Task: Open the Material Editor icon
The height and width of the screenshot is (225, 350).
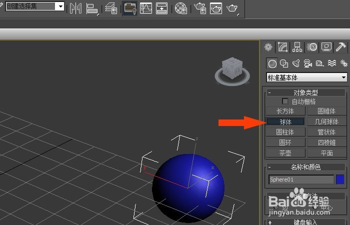Action: 181,8
